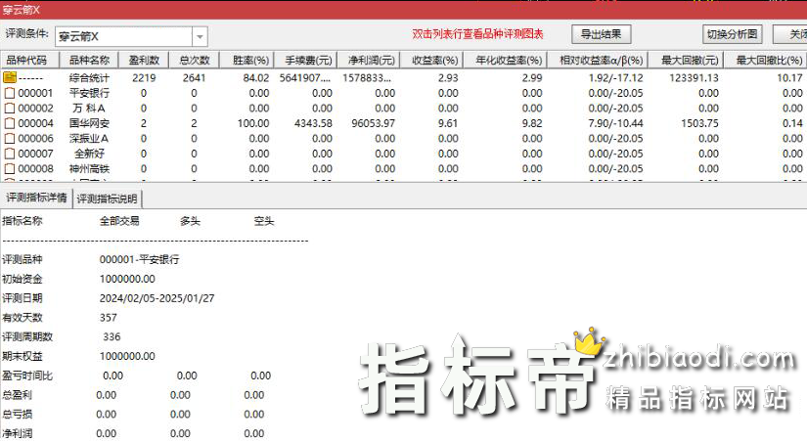Click the 1503.75 drawdown cell

click(699, 123)
